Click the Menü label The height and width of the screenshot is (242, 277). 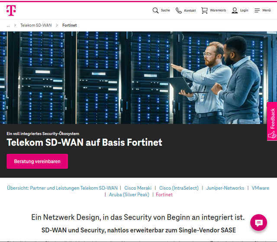pyautogui.click(x=267, y=10)
